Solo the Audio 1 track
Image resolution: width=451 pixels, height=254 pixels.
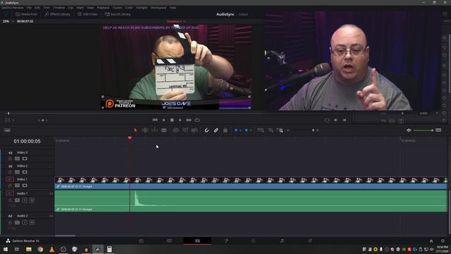click(x=25, y=200)
